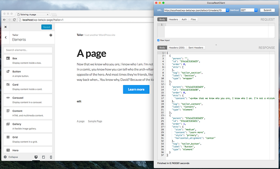This screenshot has height=169, width=280.
Task: Click the Hero element icon
Action: pyautogui.click(x=8, y=150)
